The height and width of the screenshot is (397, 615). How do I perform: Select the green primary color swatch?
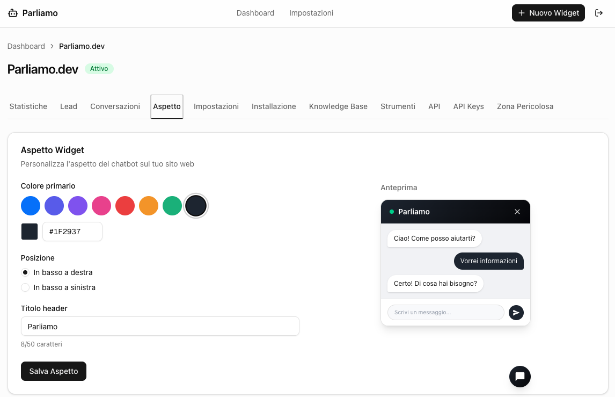coord(172,206)
